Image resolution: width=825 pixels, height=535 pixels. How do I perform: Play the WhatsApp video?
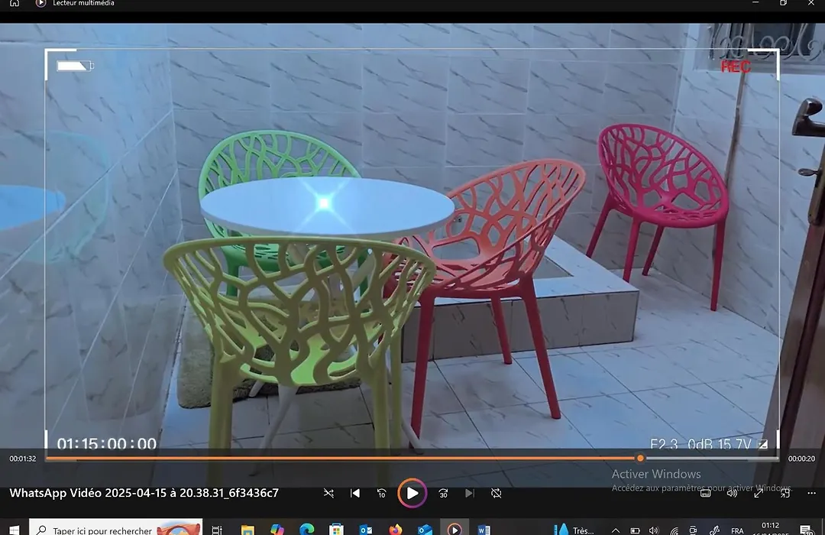point(412,493)
